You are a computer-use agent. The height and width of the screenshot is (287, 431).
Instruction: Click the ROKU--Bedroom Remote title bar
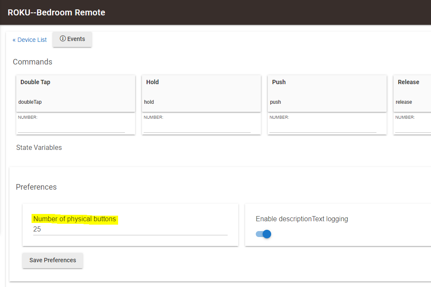[56, 12]
